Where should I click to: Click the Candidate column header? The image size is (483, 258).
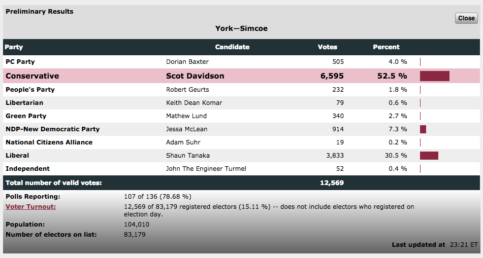(x=232, y=47)
